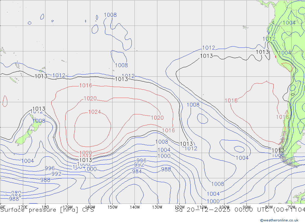Click the 120W longitude axis label
Viewport: 305px width, 223px height.
coord(180,207)
